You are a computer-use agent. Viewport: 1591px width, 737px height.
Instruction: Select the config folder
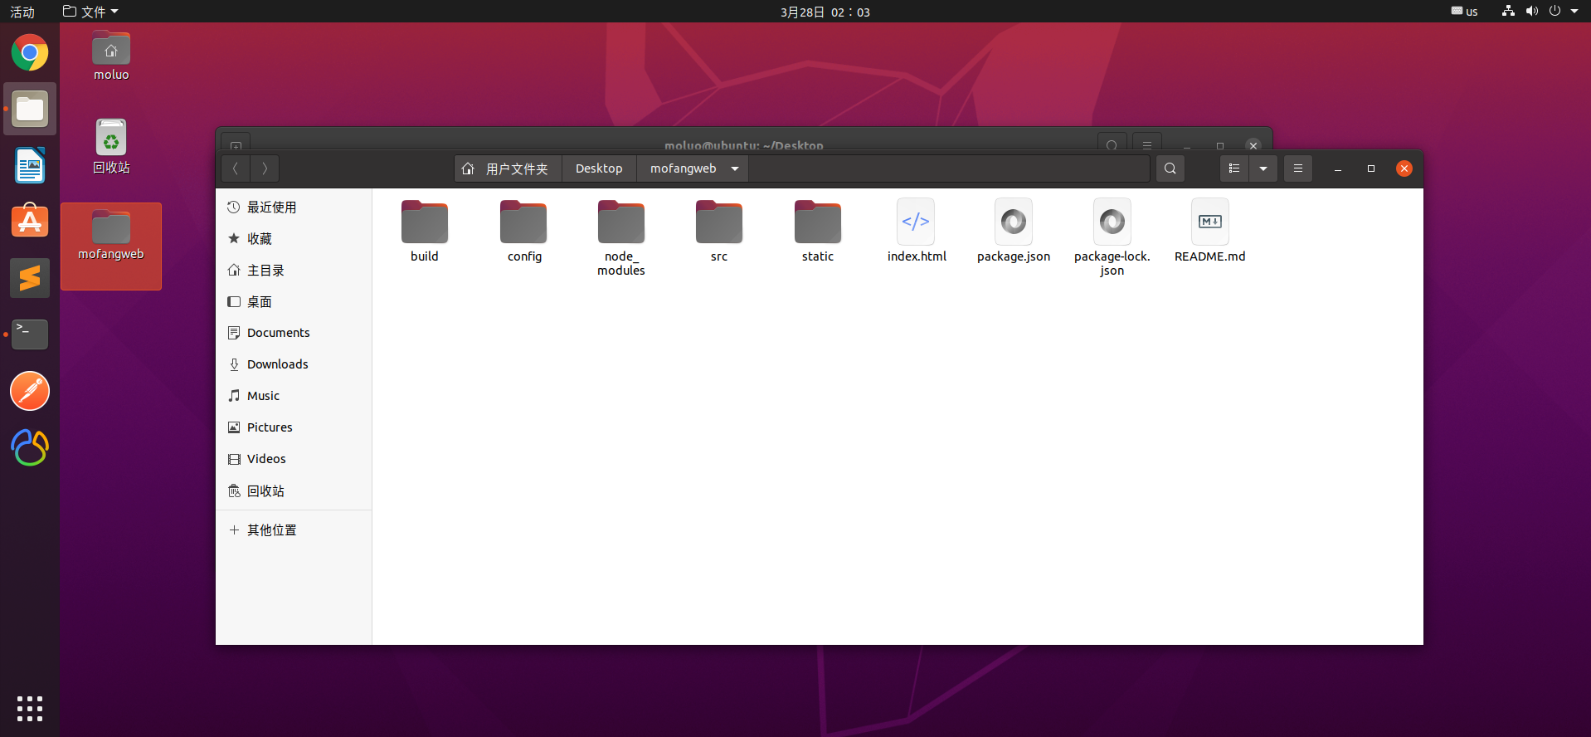point(523,232)
